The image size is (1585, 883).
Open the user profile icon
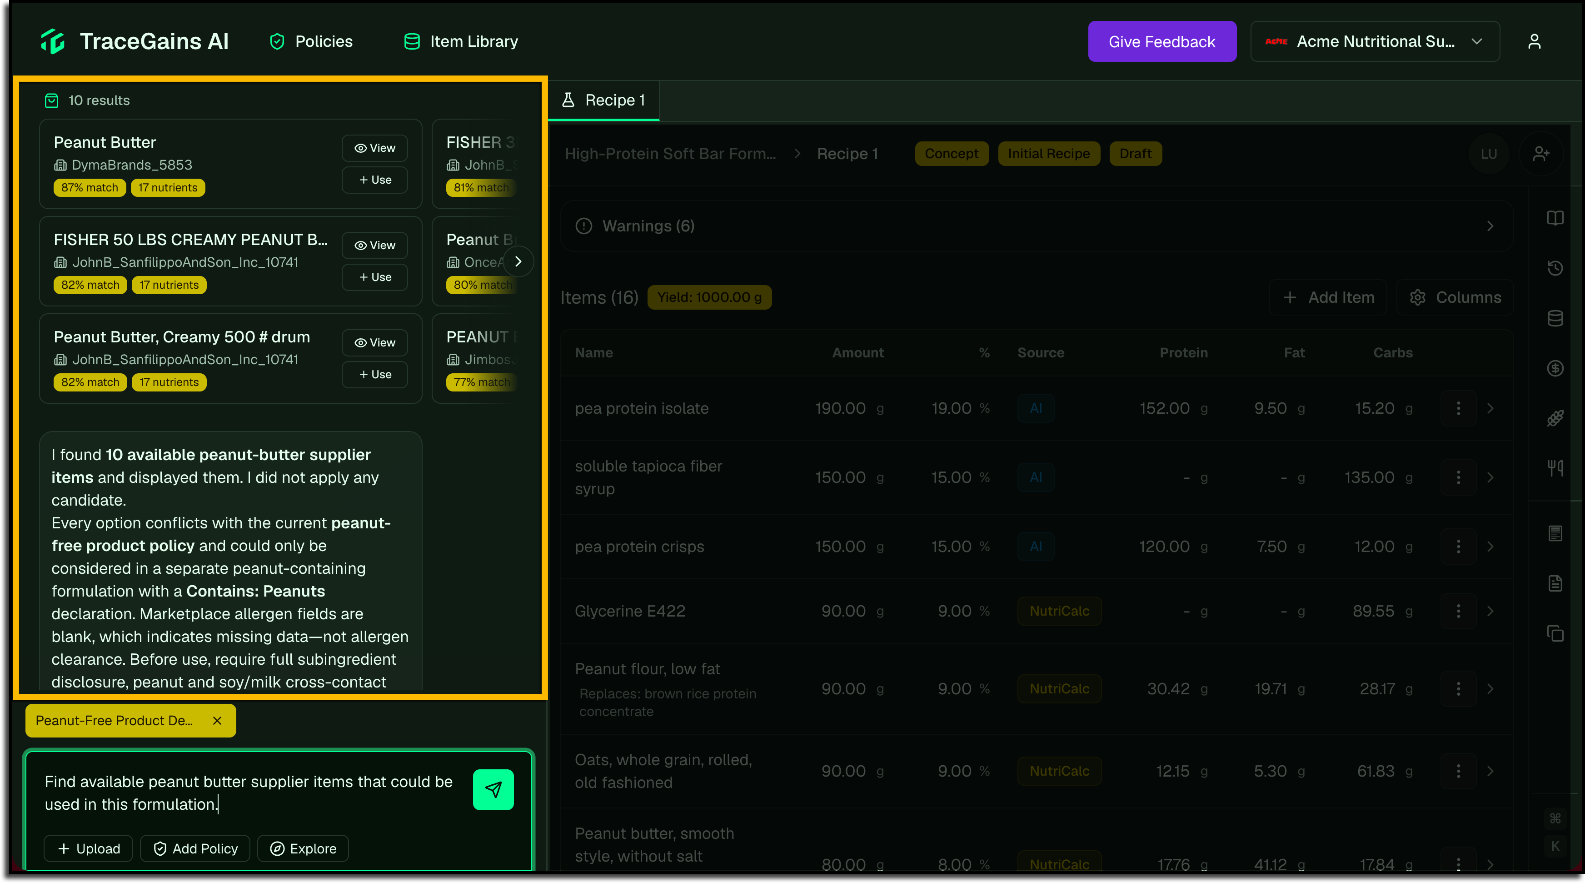click(x=1535, y=41)
